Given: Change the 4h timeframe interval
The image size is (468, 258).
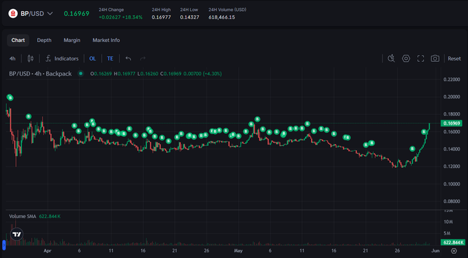Looking at the screenshot, I should click(x=12, y=58).
